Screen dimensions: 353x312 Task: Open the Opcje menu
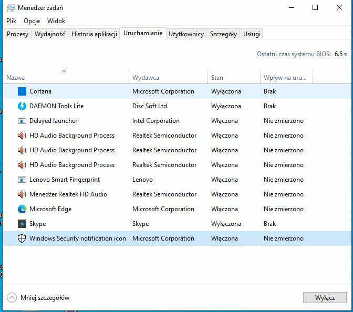32,21
